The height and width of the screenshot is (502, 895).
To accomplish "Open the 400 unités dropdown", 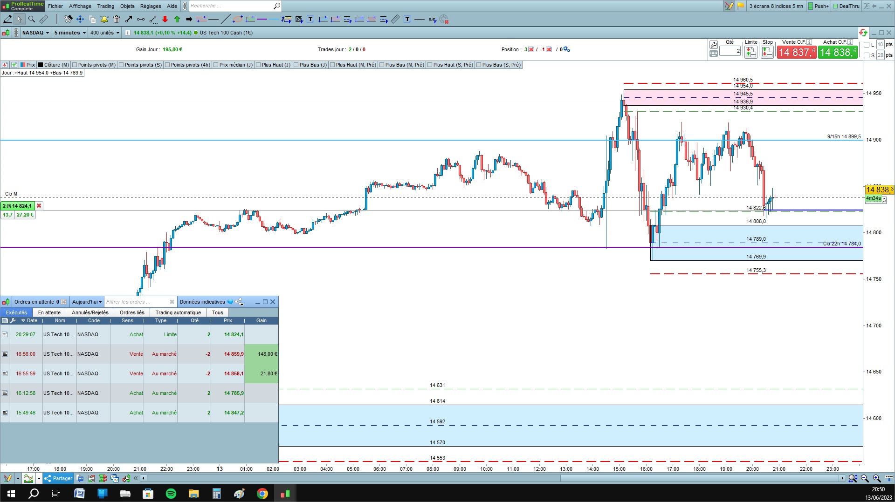I will [105, 33].
